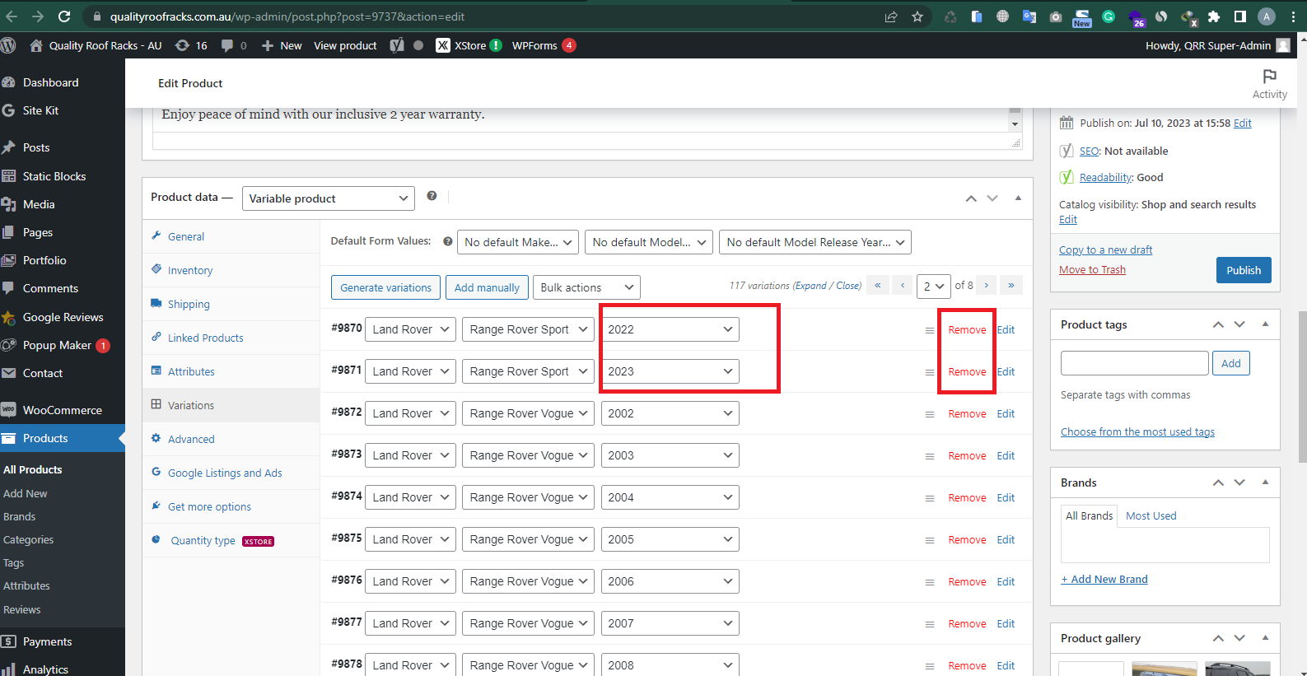Image resolution: width=1307 pixels, height=676 pixels.
Task: Click the WordPress logo in admin bar
Action: click(8, 45)
